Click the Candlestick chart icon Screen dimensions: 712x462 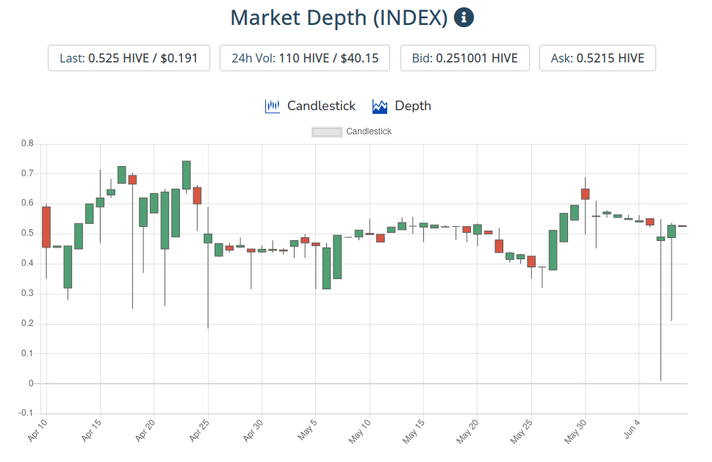(273, 107)
